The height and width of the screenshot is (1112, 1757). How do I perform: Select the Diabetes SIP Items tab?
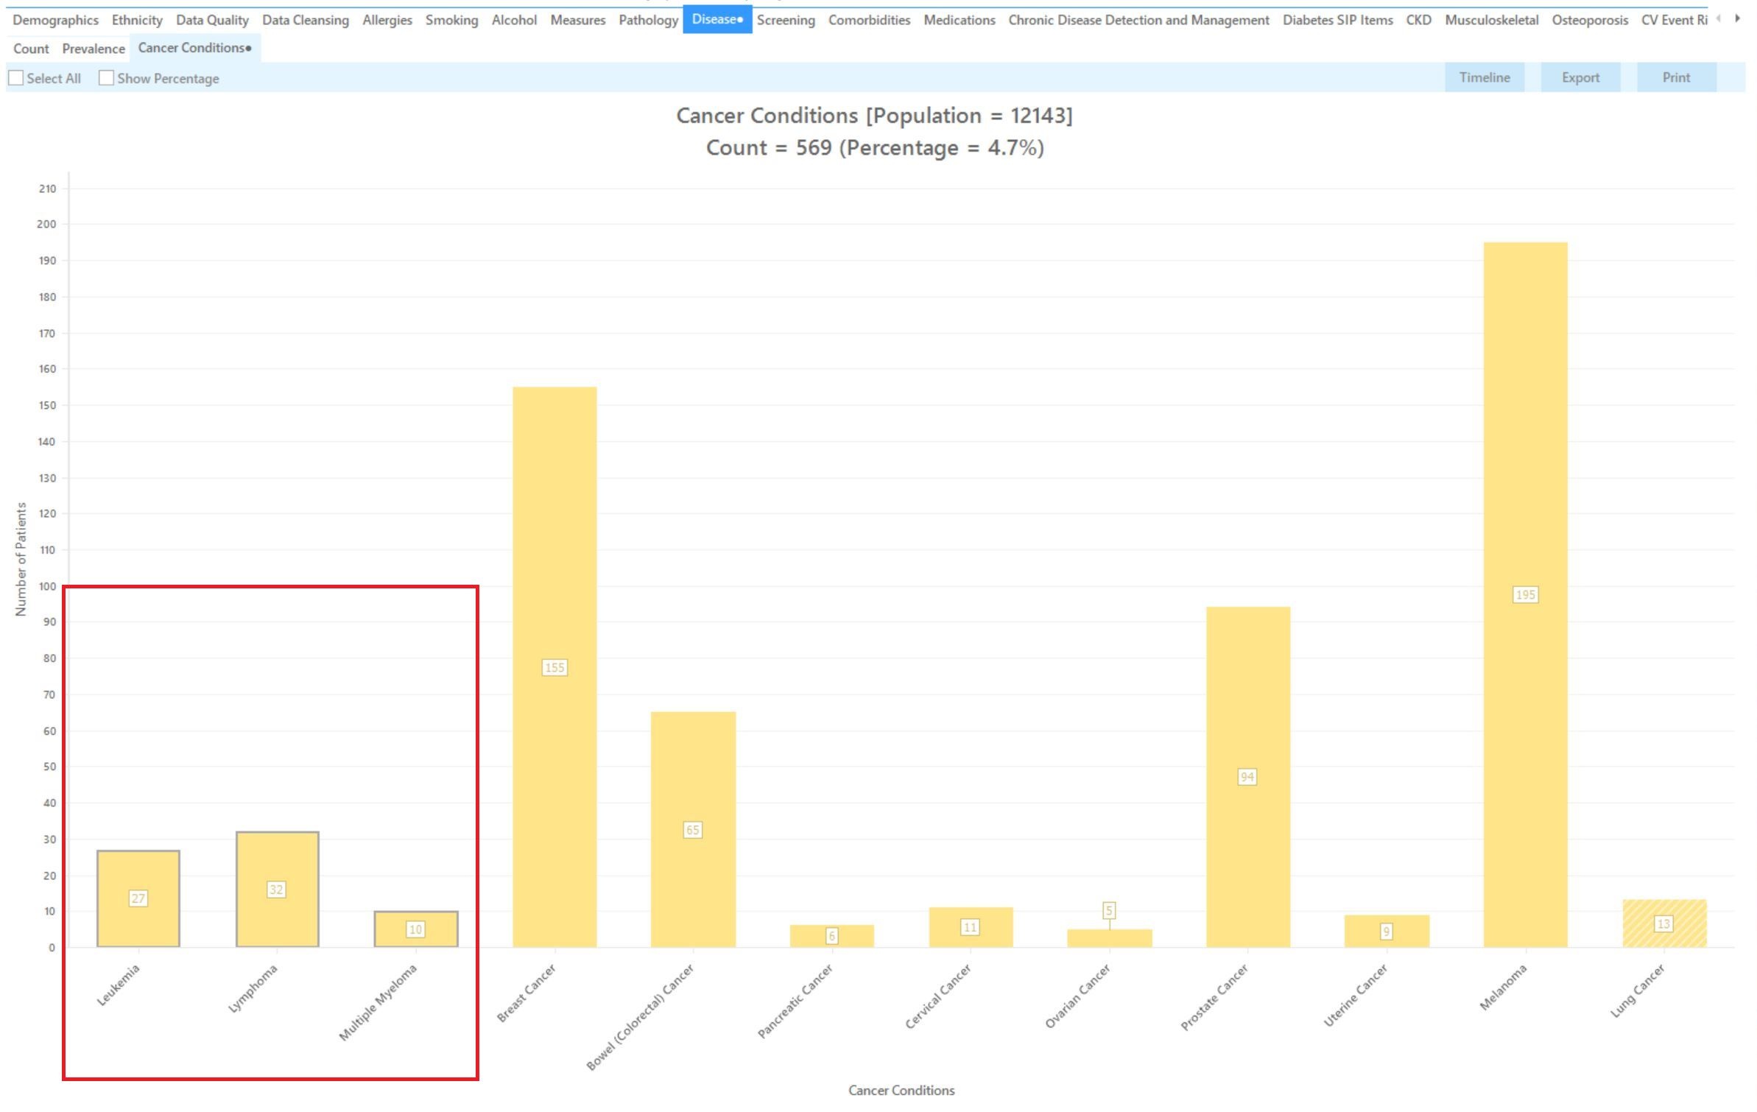tap(1337, 20)
